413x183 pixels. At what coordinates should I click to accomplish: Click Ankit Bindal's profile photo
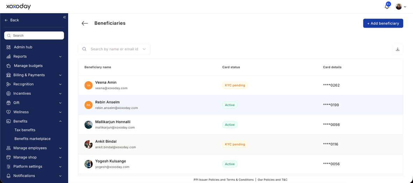88,144
